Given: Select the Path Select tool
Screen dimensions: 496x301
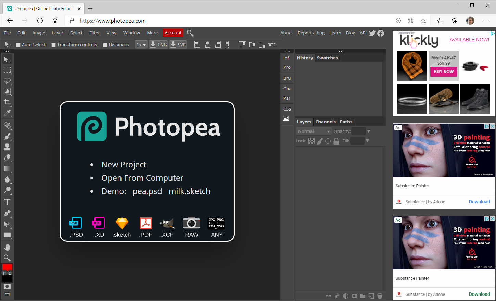Looking at the screenshot, I should click(7, 224).
